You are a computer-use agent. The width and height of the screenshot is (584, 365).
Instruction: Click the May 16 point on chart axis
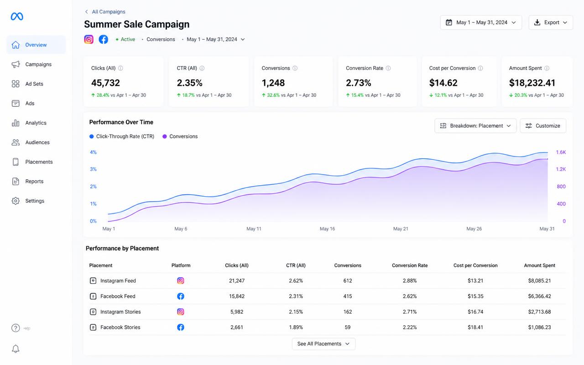(327, 229)
